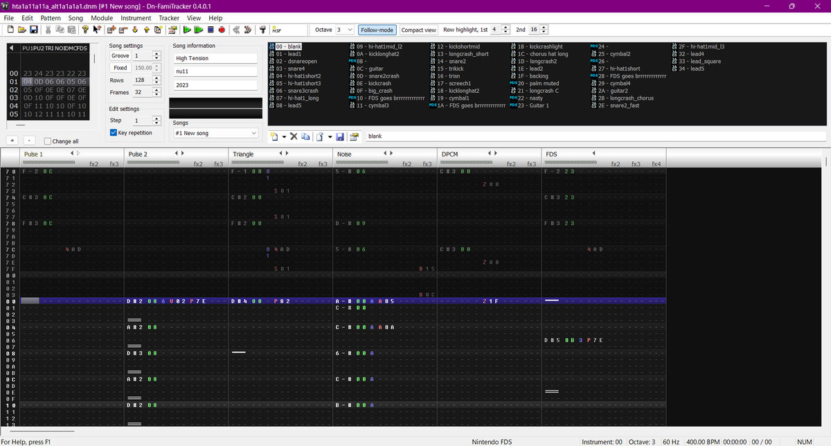This screenshot has height=446, width=831.
Task: Move the frame down with the down-arrow icon
Action: [x=135, y=30]
